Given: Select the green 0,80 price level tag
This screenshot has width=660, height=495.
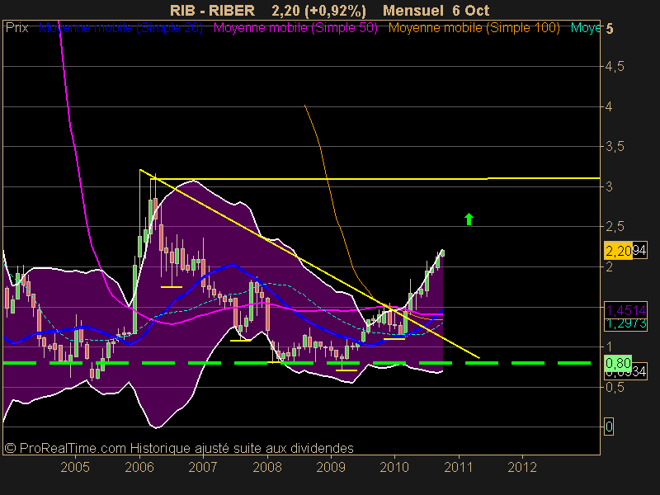Looking at the screenshot, I should pyautogui.click(x=618, y=362).
